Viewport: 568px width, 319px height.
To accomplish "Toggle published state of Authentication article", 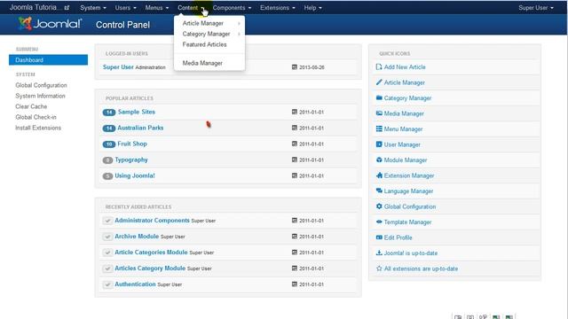I will 107,284.
